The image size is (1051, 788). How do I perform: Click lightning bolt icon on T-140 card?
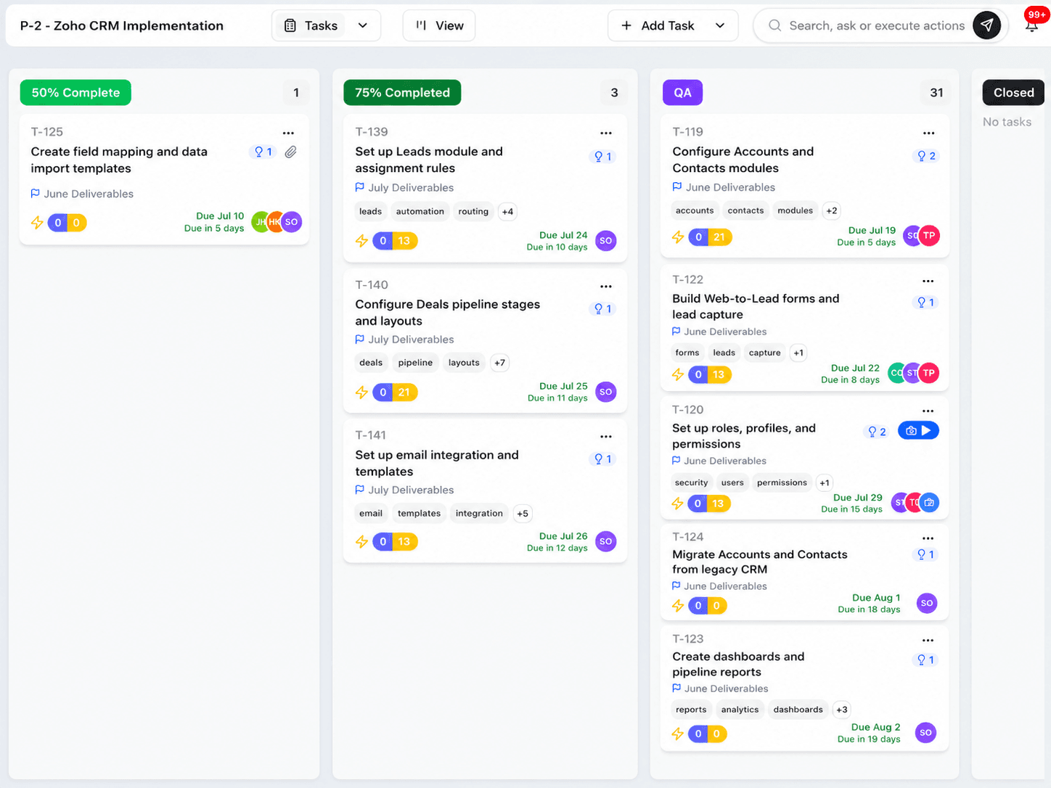click(x=361, y=393)
